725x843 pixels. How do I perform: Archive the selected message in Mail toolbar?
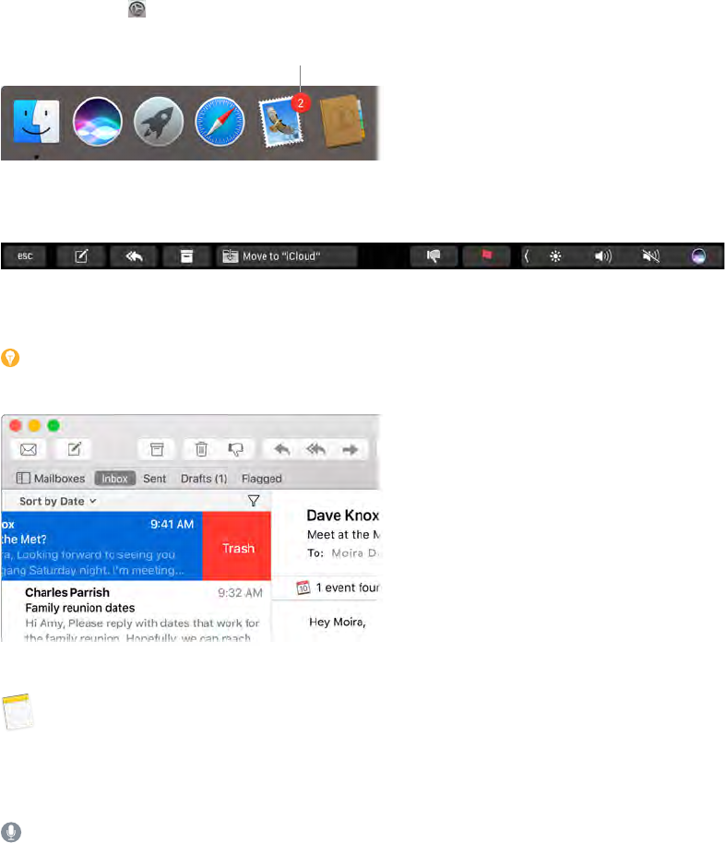[x=157, y=449]
